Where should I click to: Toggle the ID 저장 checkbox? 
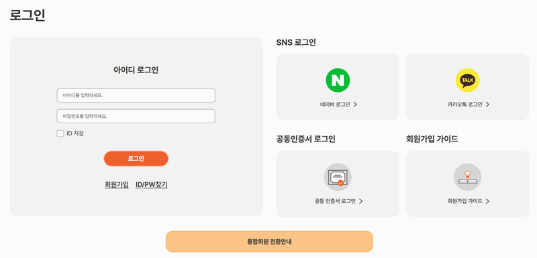(x=60, y=133)
